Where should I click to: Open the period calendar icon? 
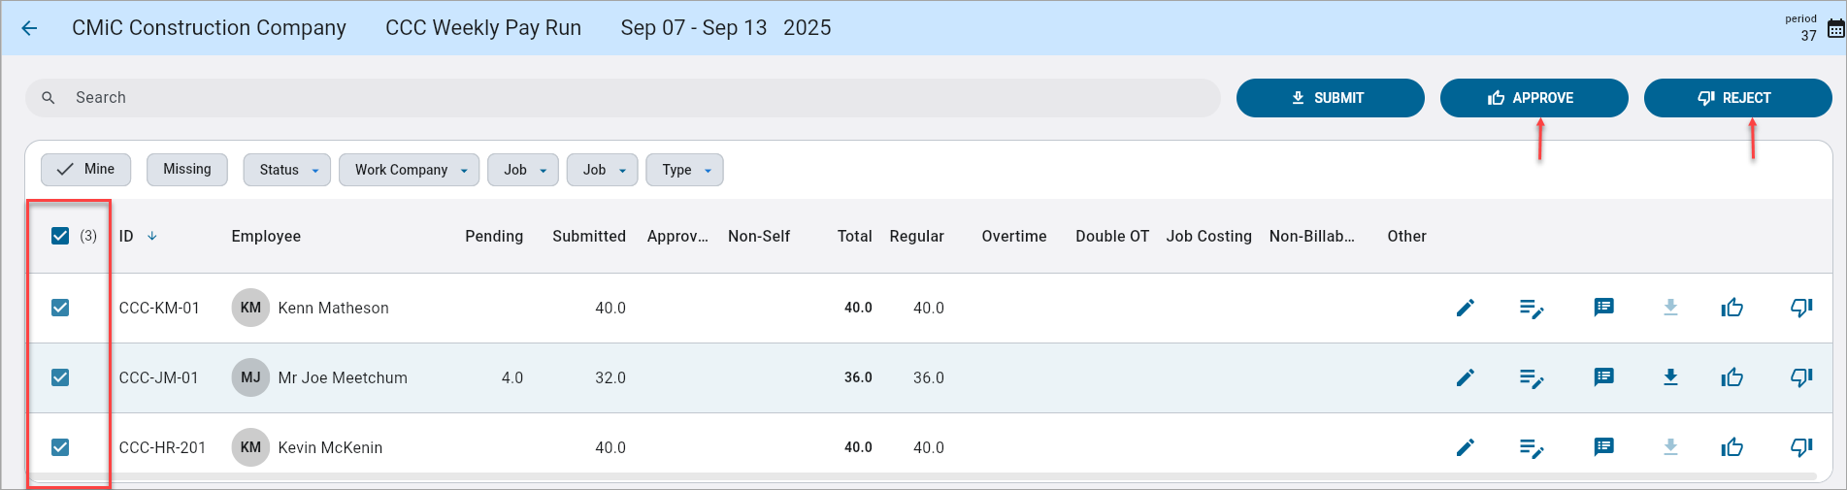point(1835,29)
